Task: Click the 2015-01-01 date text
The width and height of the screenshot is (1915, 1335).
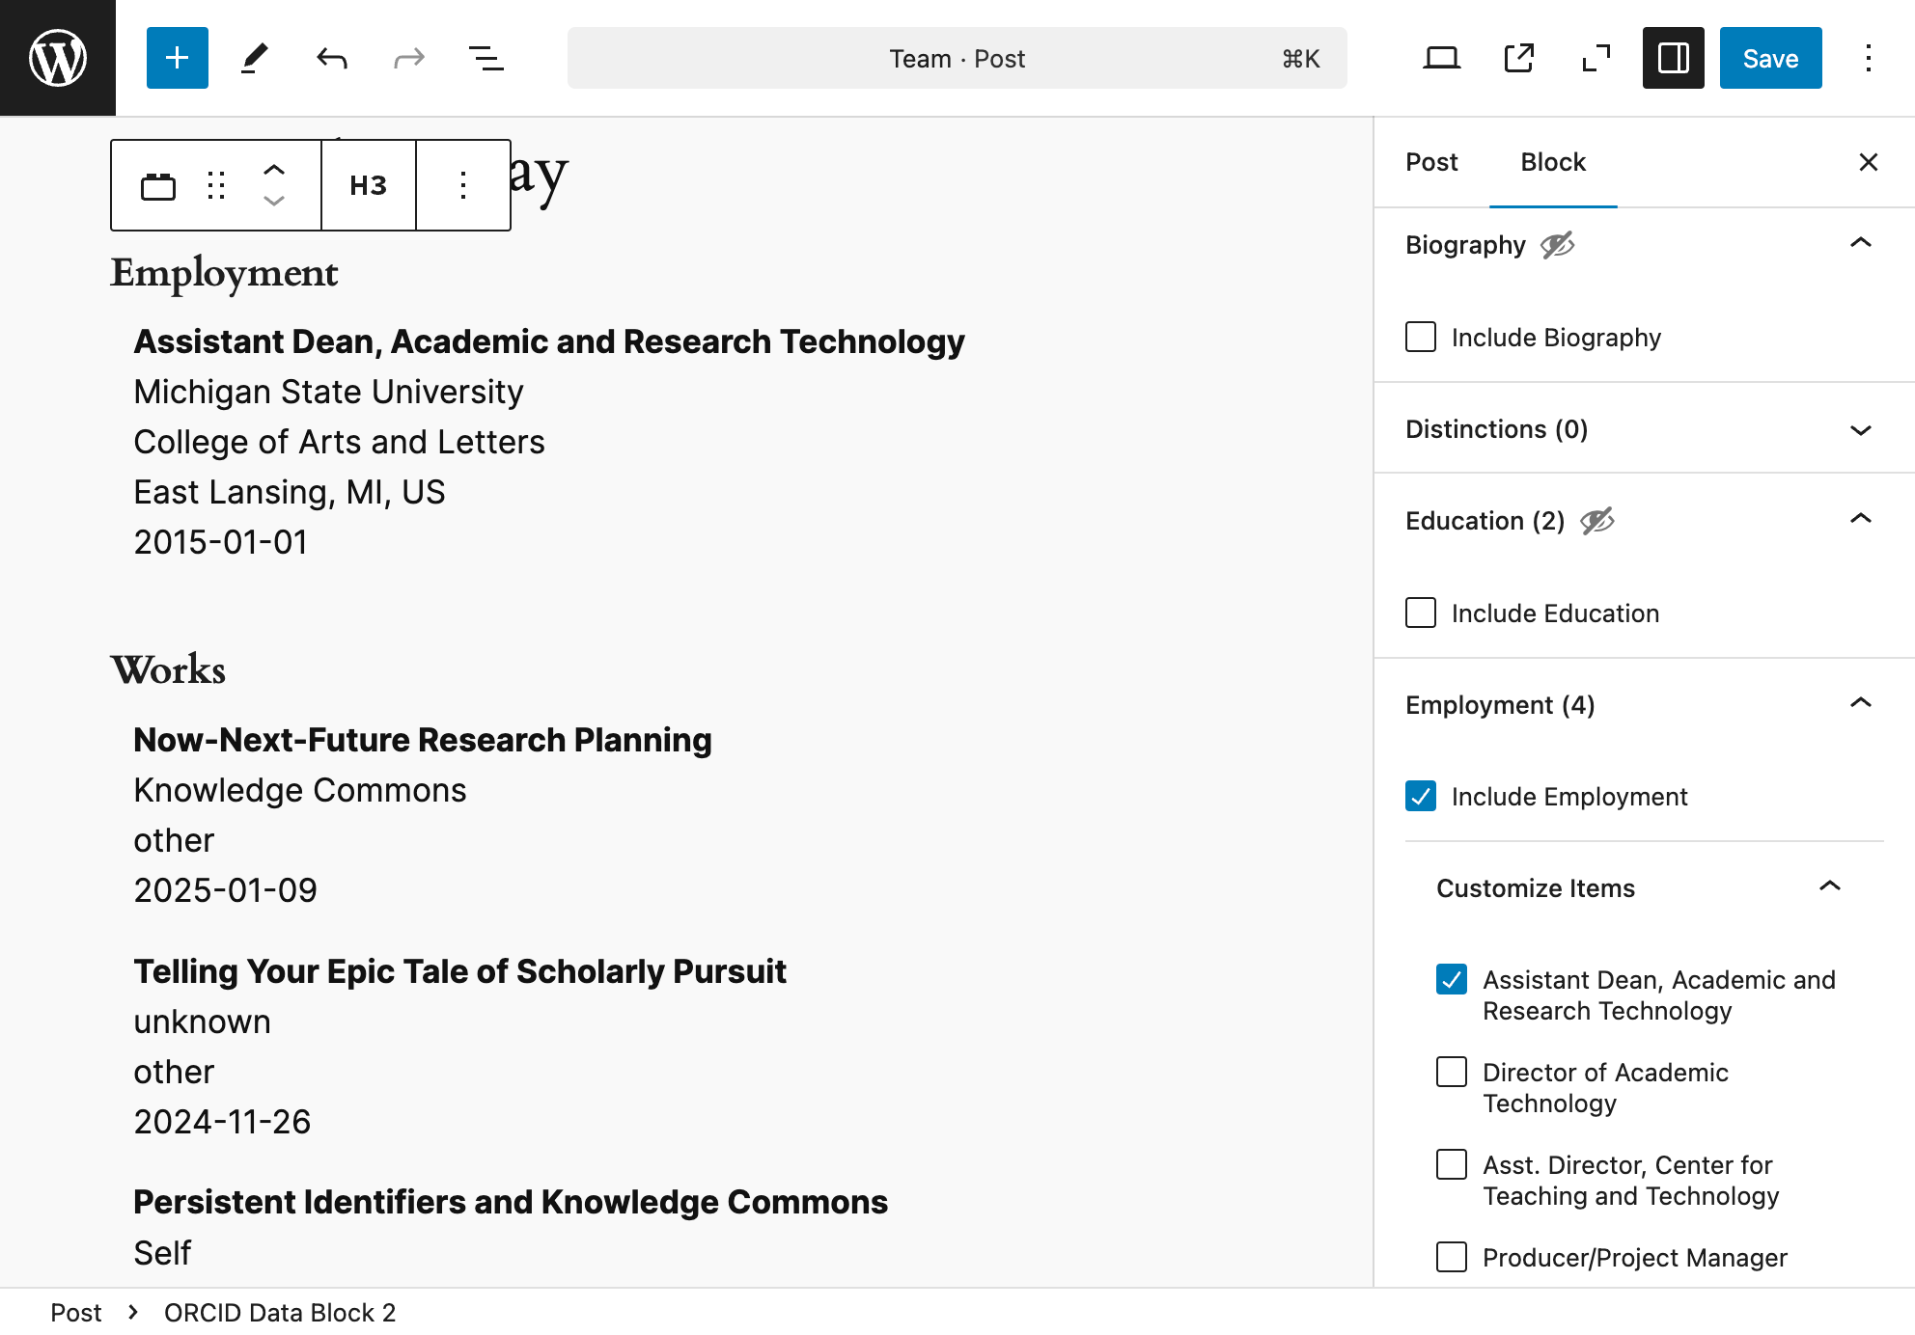Action: pos(220,542)
